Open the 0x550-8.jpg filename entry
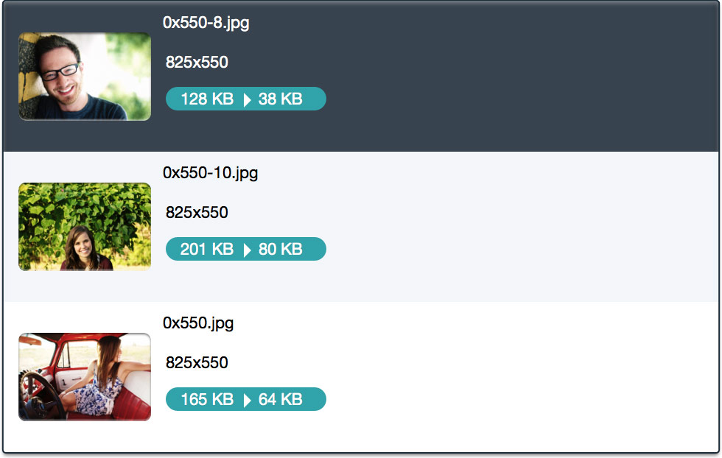Viewport: 722px width, 458px height. click(206, 23)
